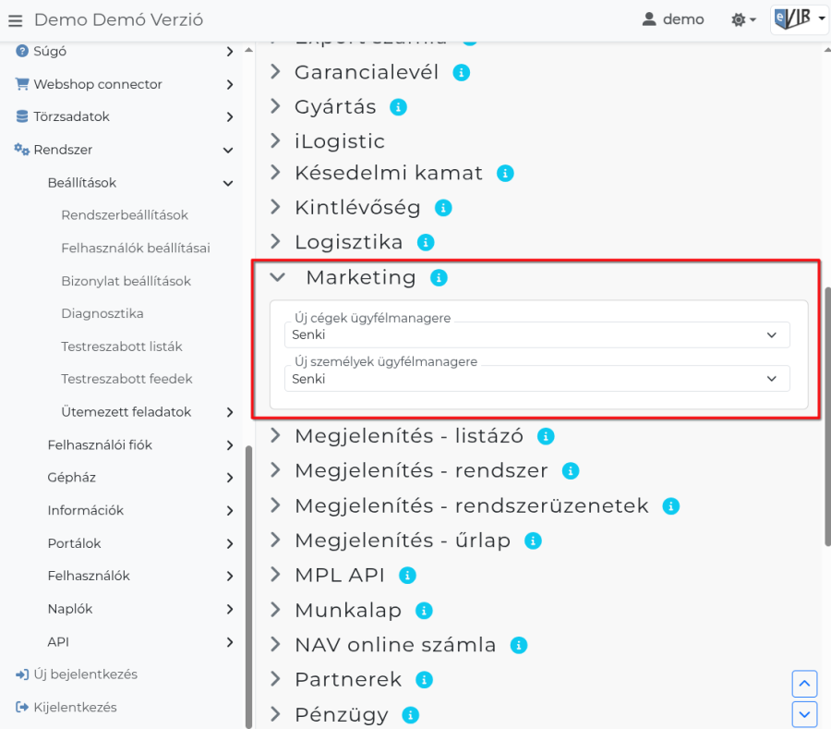Open the Marketing info tooltip icon
Screen dimensions: 831x729
click(x=439, y=276)
